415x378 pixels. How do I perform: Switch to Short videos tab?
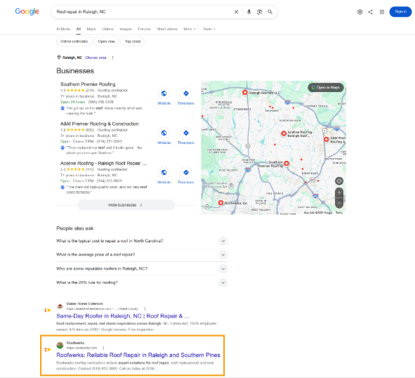(x=167, y=29)
